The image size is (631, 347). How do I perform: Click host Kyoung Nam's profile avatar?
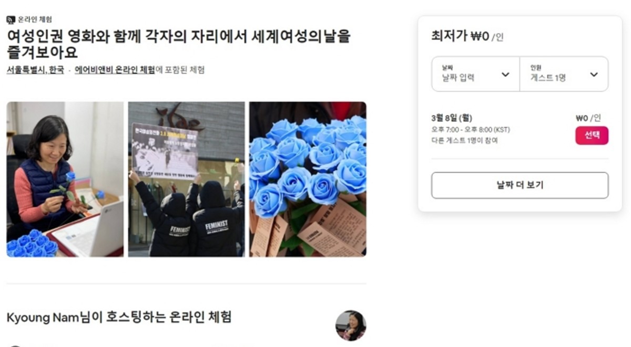(351, 325)
